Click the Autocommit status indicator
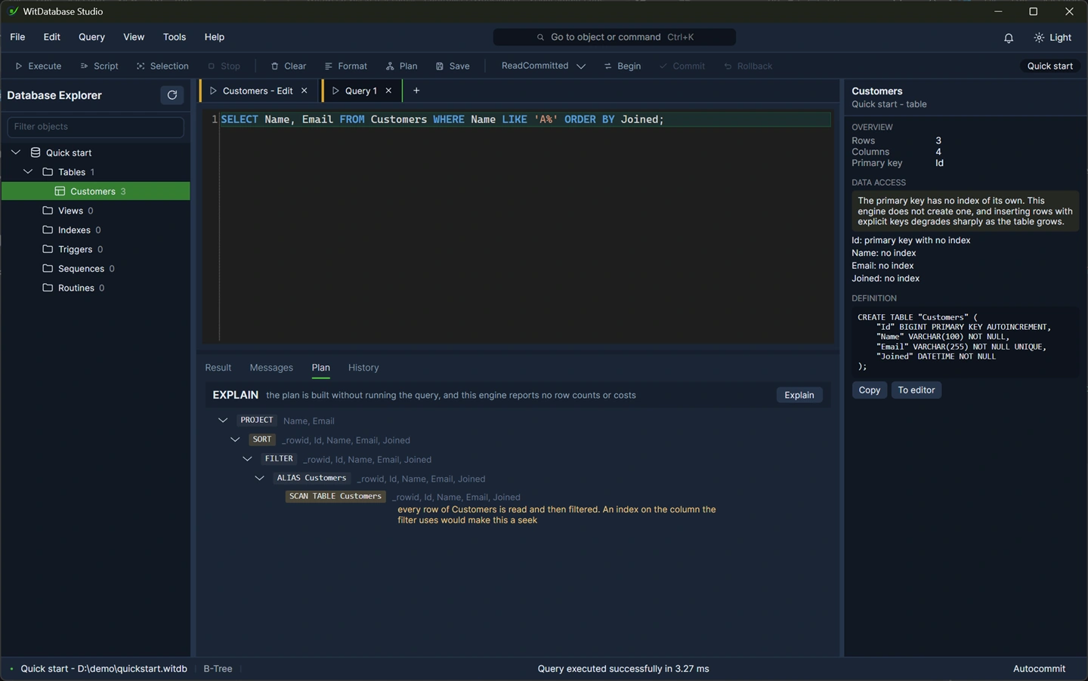The height and width of the screenshot is (681, 1088). pyautogui.click(x=1039, y=669)
